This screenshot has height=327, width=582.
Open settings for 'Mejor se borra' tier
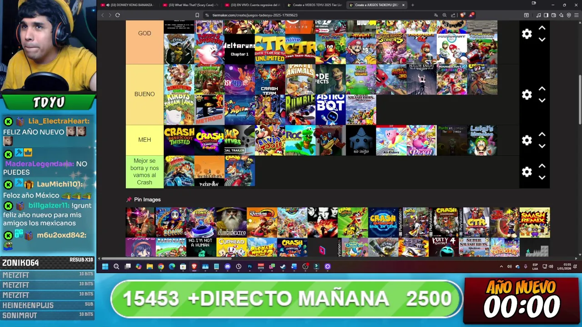[x=527, y=172]
